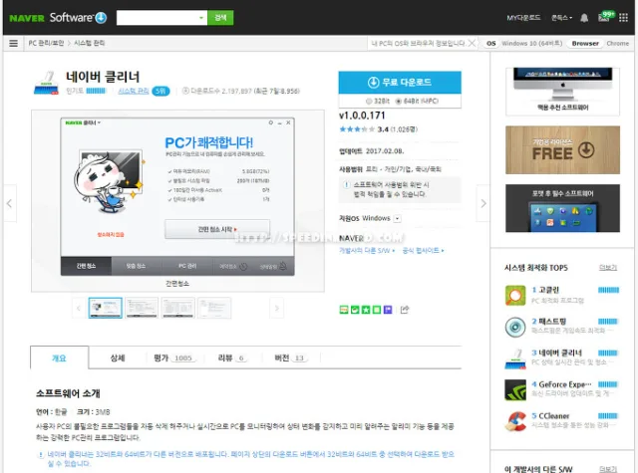Go to previous software with left arrow
638x473 pixels.
point(10,203)
